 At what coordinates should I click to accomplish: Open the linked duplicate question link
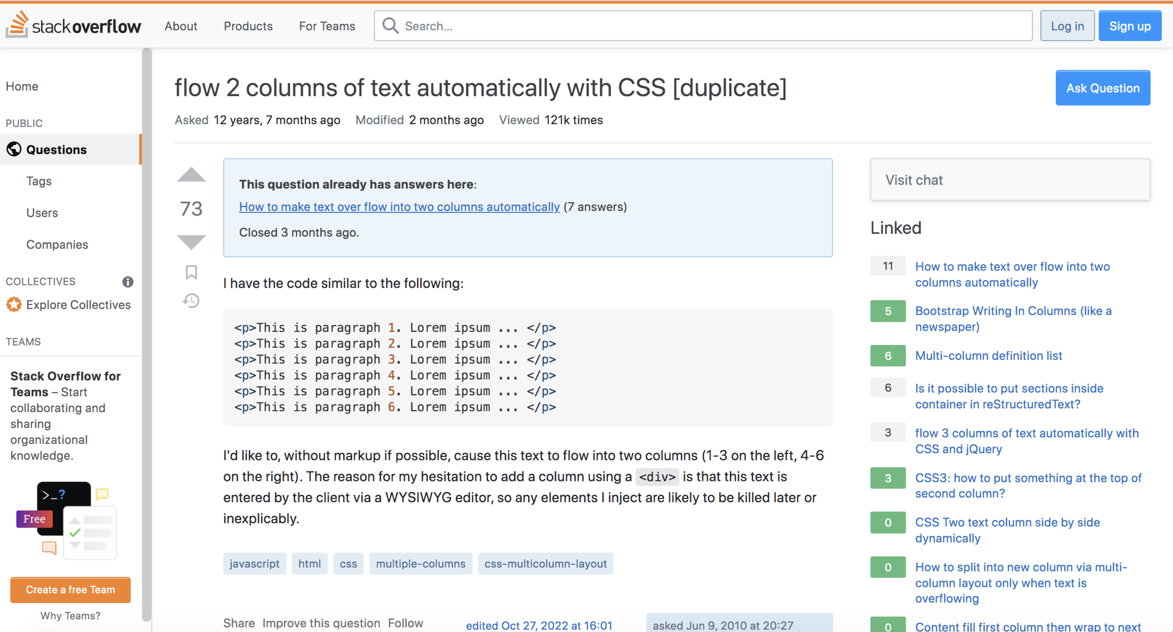click(399, 207)
